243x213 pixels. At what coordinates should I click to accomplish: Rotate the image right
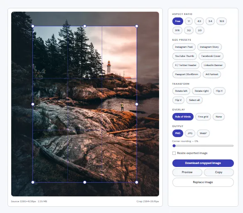point(201,91)
